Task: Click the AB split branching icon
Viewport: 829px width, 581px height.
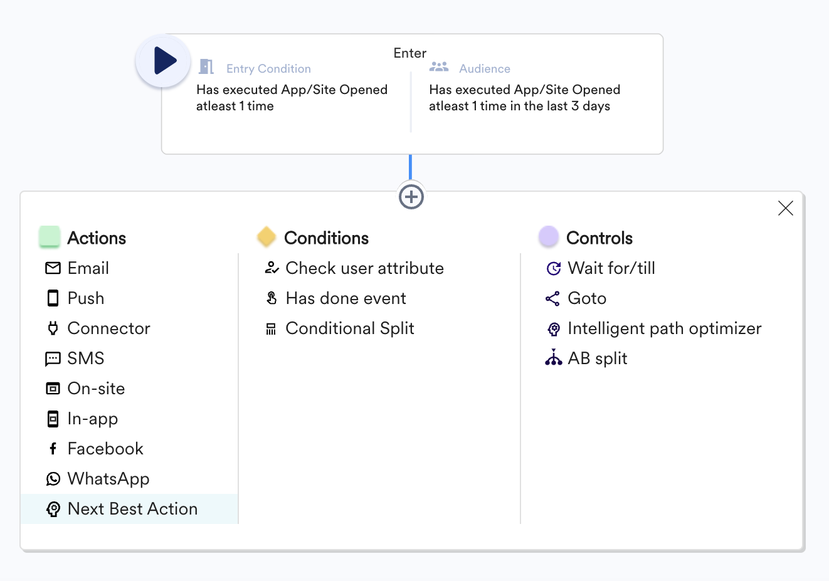Action: pos(553,358)
